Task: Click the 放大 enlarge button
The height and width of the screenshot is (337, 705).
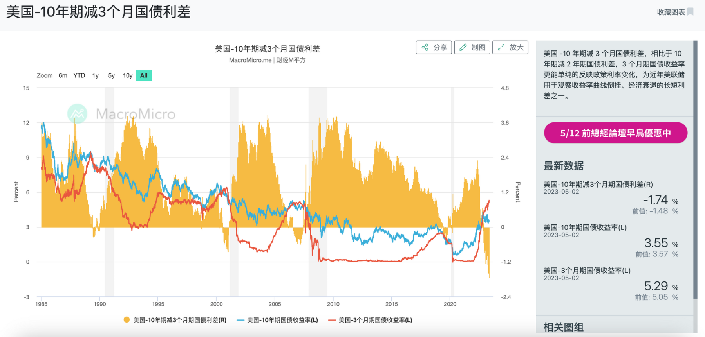Action: 510,48
